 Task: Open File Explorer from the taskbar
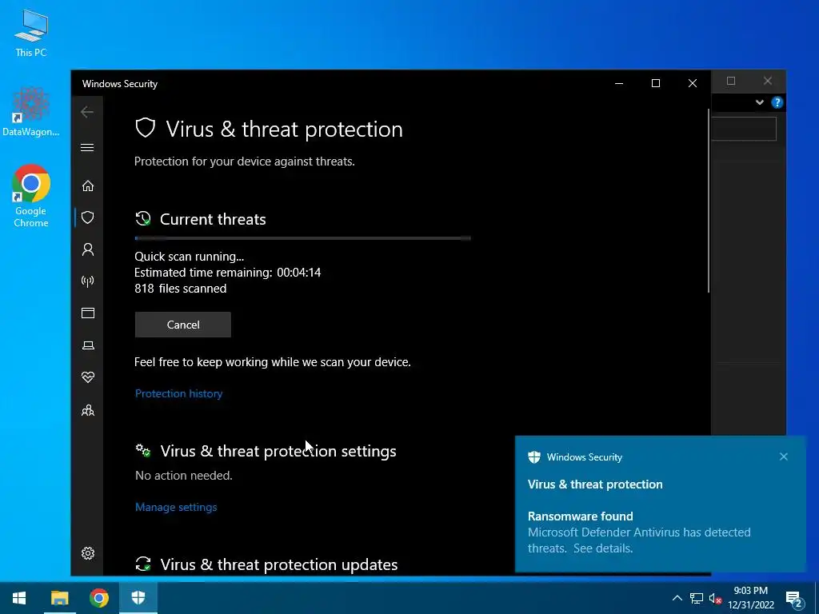[x=59, y=598]
